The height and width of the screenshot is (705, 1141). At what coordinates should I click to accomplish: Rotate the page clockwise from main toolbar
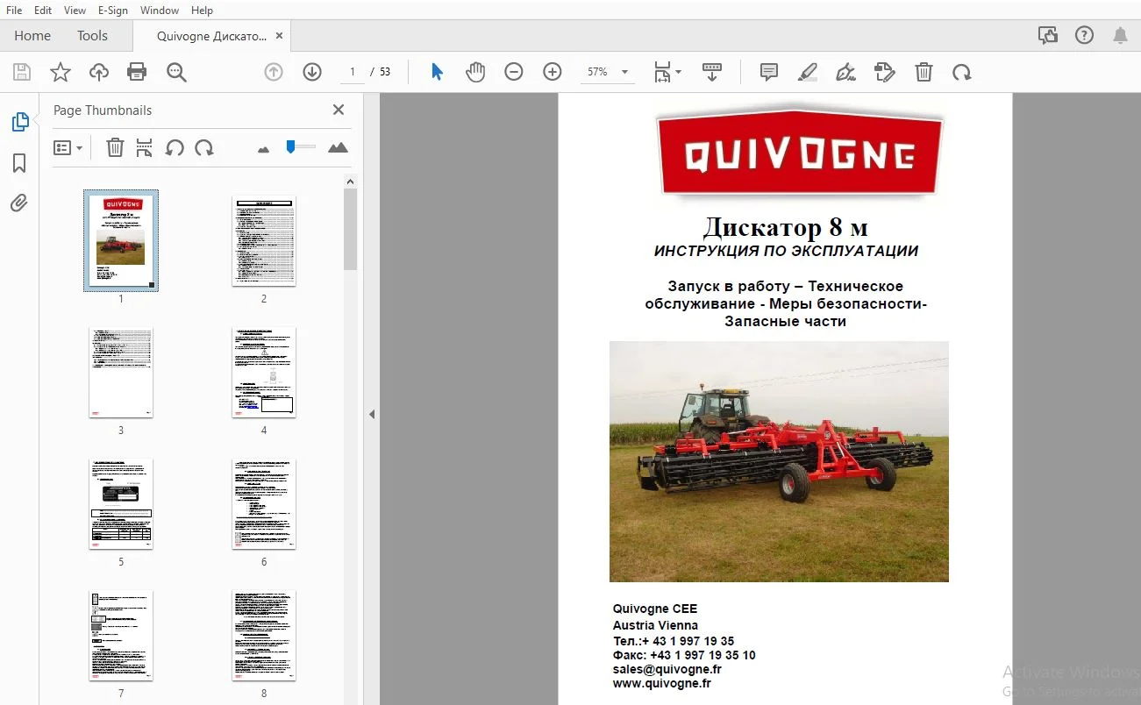coord(962,72)
